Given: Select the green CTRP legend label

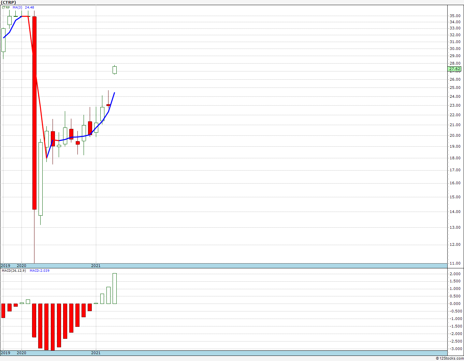Looking at the screenshot, I should pyautogui.click(x=6, y=7).
